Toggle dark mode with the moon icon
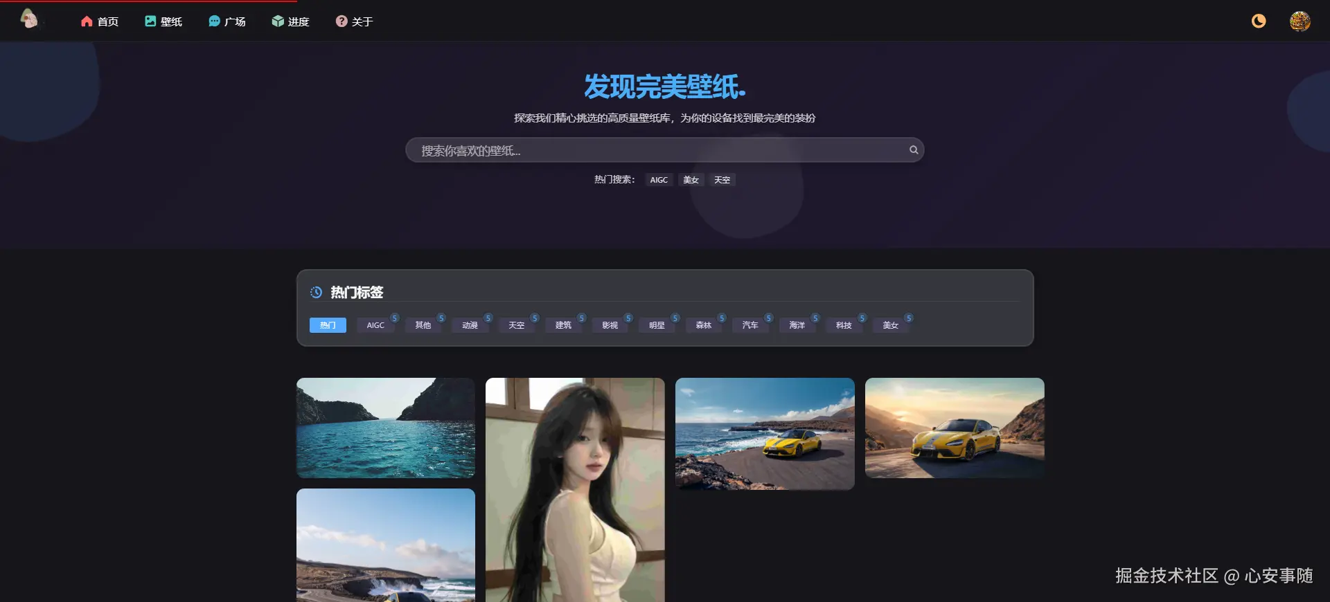Viewport: 1330px width, 602px height. (x=1259, y=21)
